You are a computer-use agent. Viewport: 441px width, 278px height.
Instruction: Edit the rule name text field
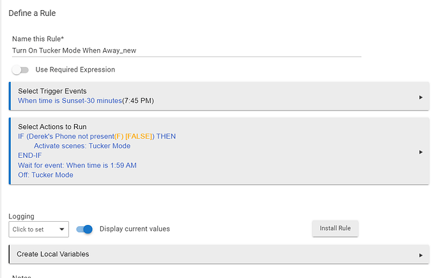[187, 50]
